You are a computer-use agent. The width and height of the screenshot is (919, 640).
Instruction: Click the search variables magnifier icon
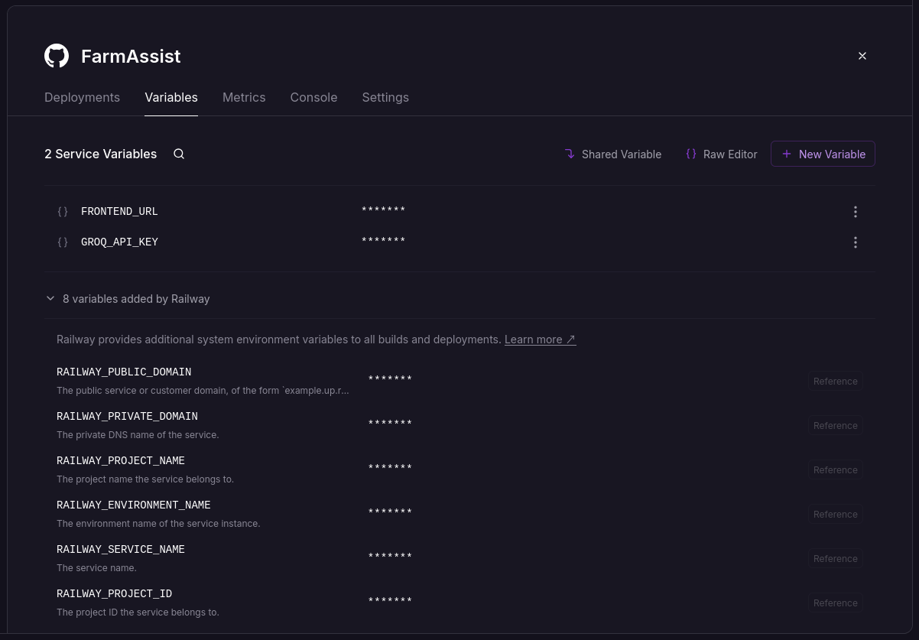[x=179, y=154]
